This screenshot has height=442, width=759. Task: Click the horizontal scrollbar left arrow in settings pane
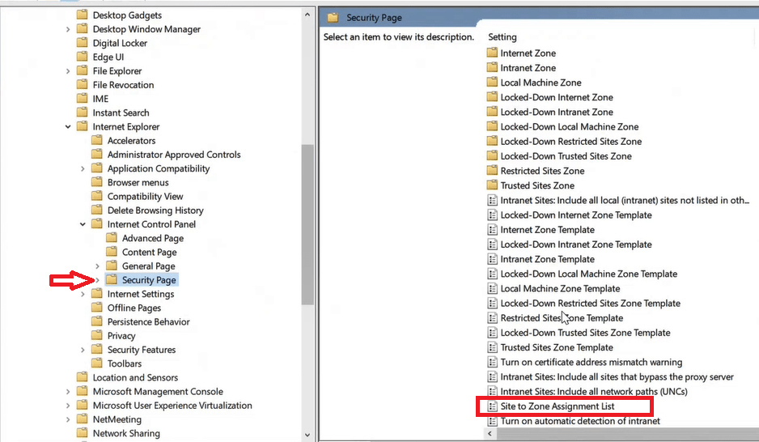[488, 435]
